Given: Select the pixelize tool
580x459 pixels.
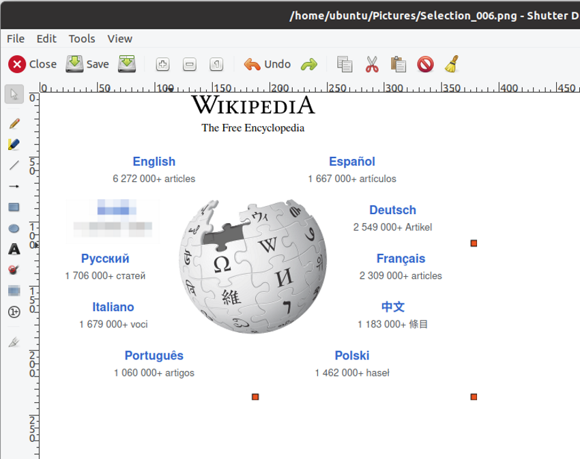Looking at the screenshot, I should pos(14,291).
